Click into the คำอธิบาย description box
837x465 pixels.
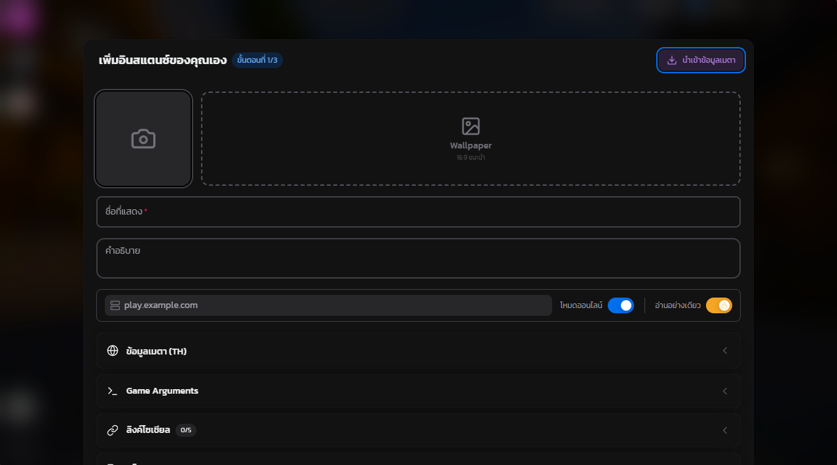(x=418, y=258)
